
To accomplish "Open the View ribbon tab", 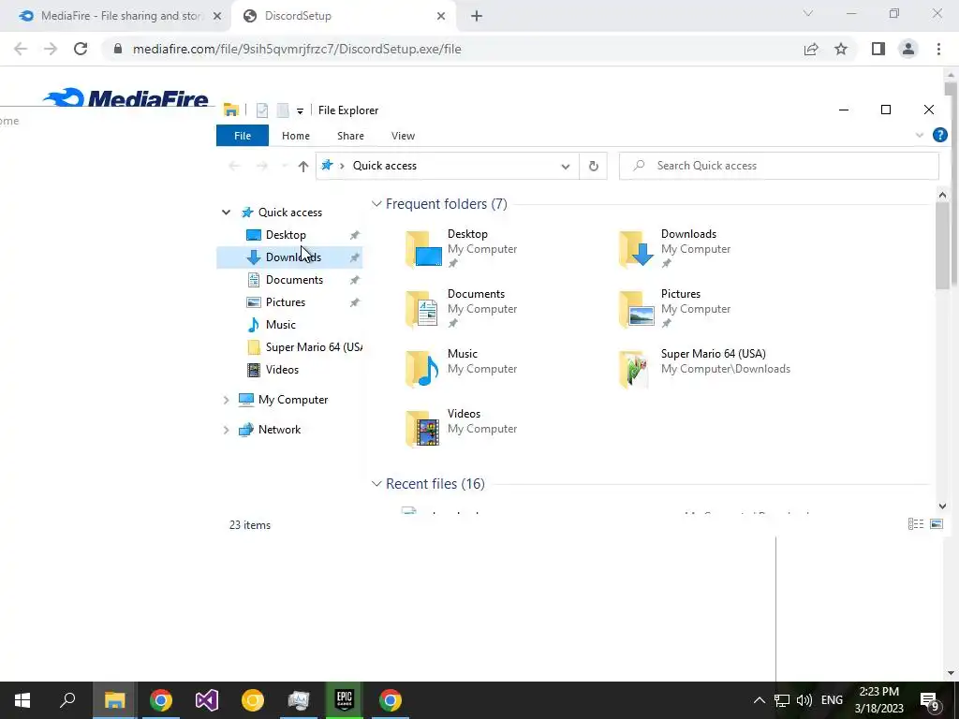I will click(x=403, y=136).
